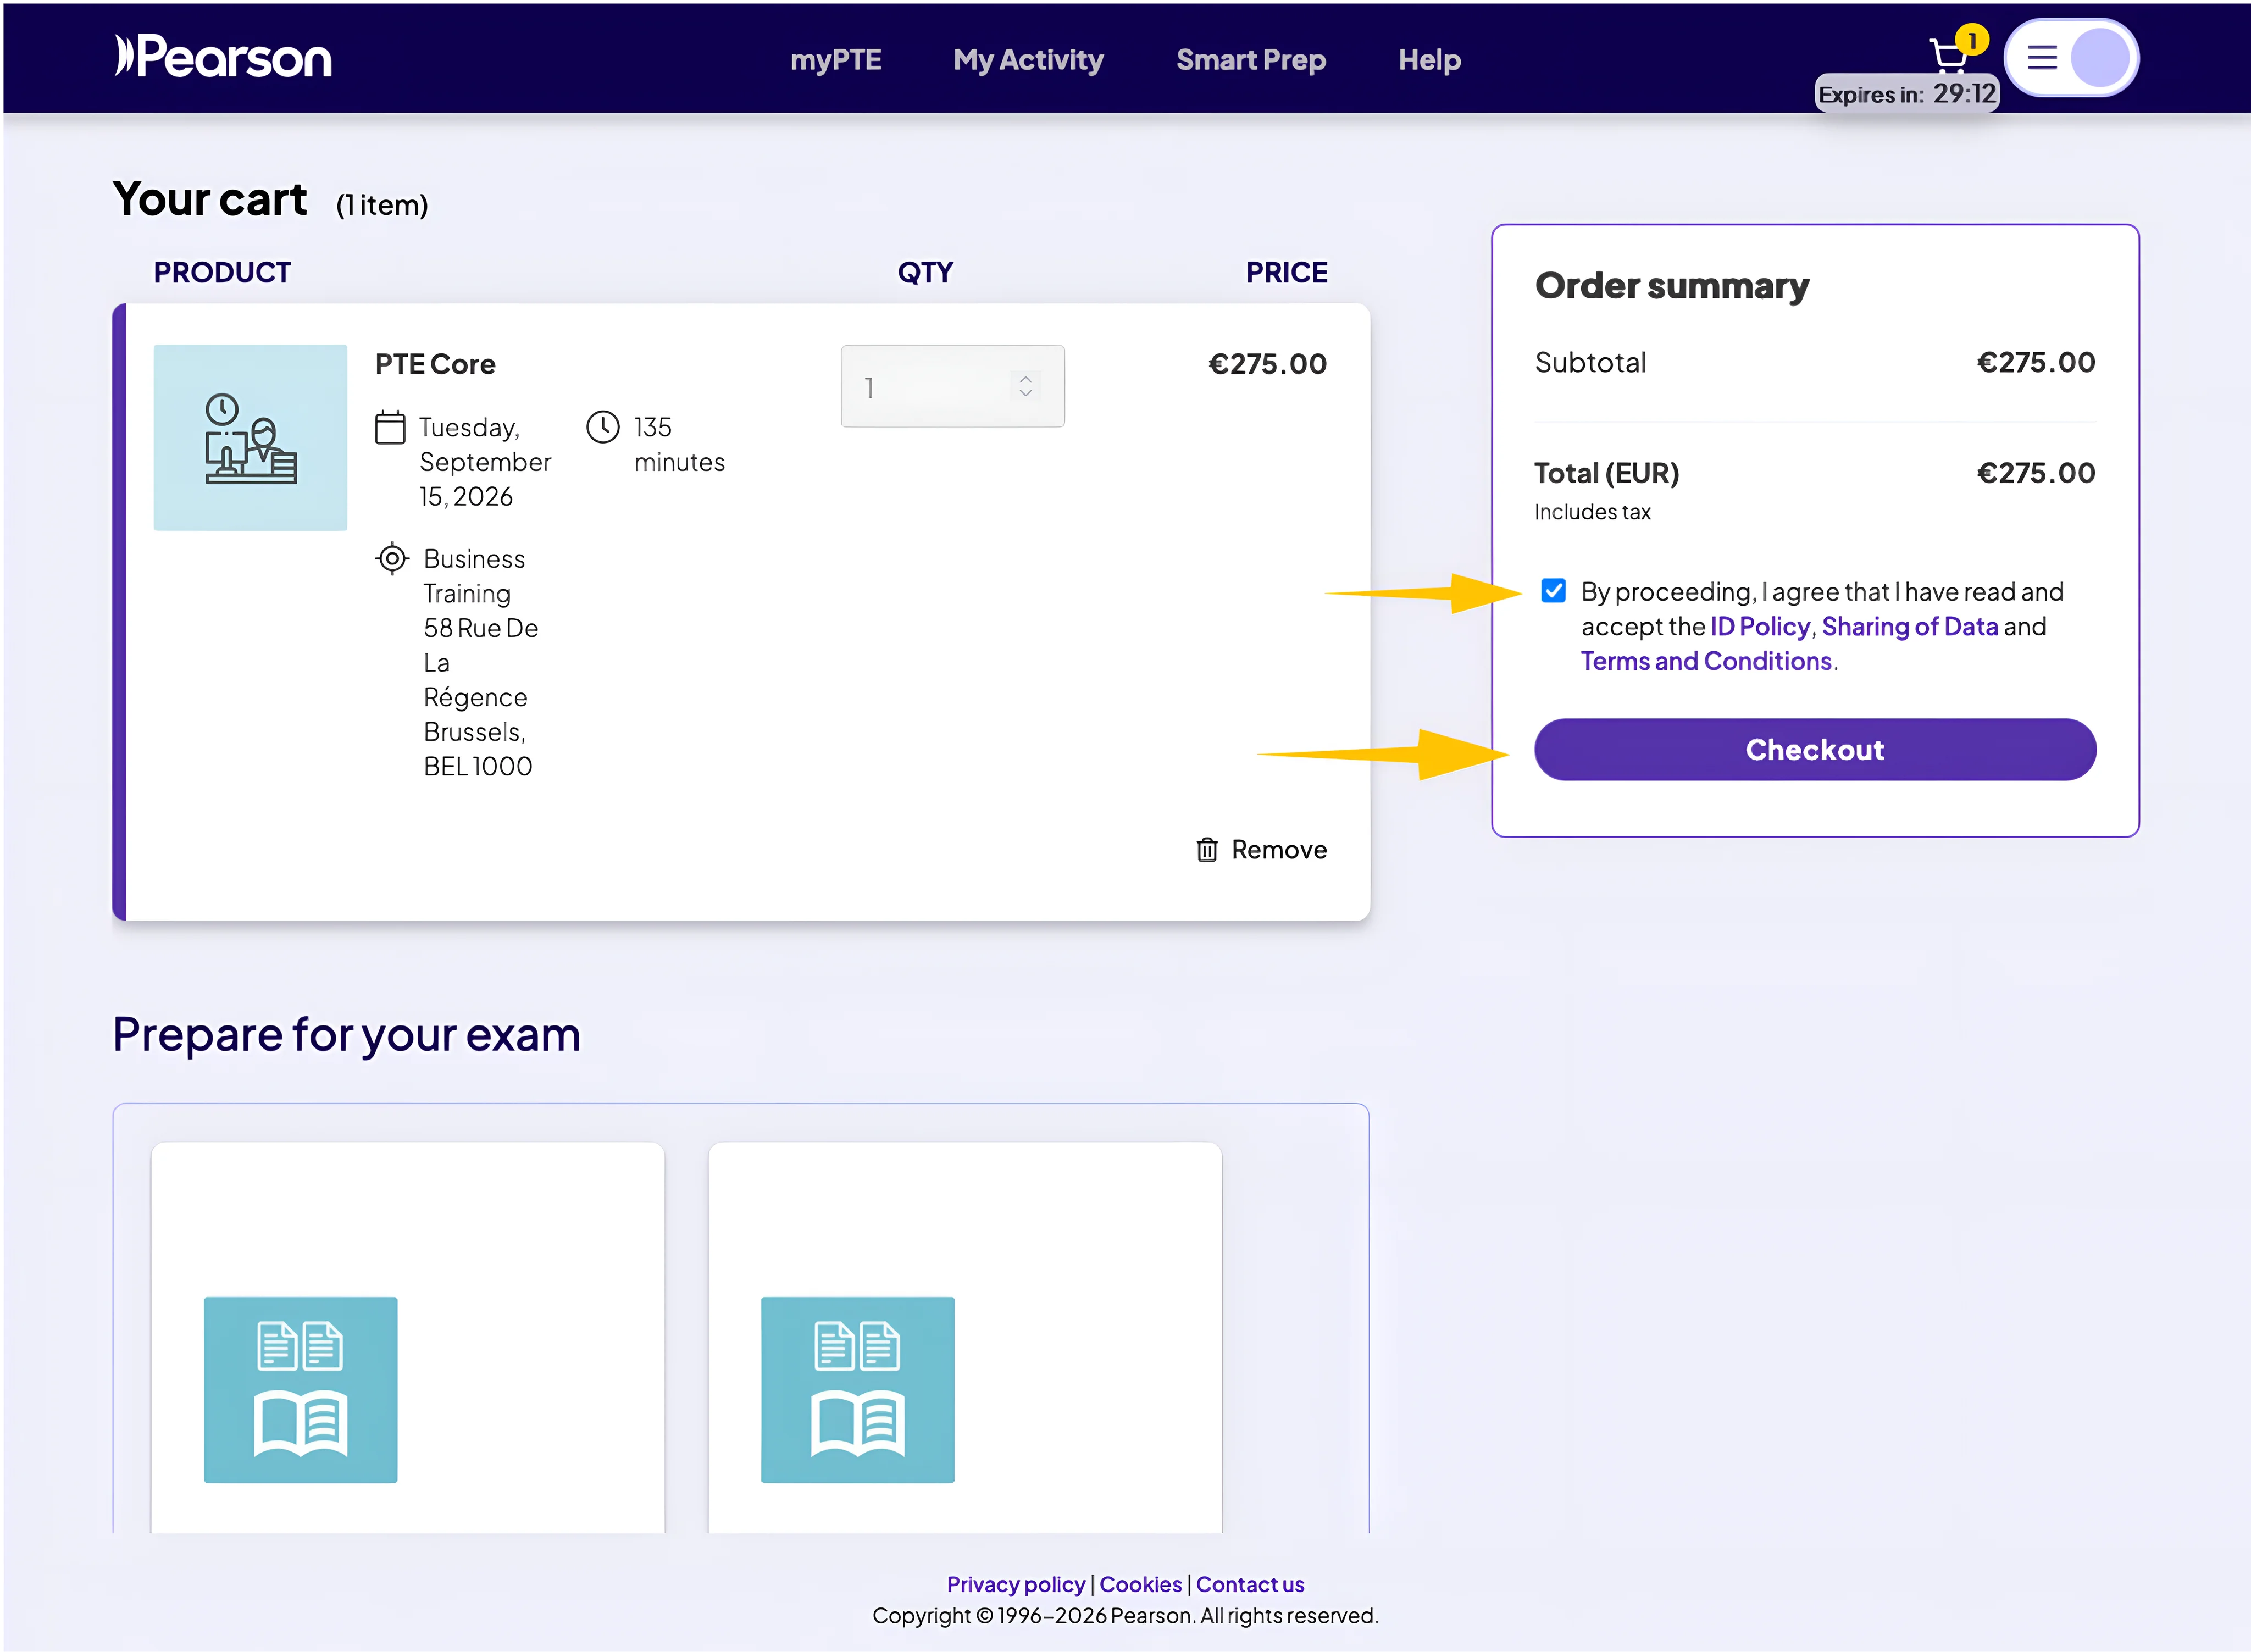Click the user avatar circle
The image size is (2251, 1652).
[x=2099, y=58]
